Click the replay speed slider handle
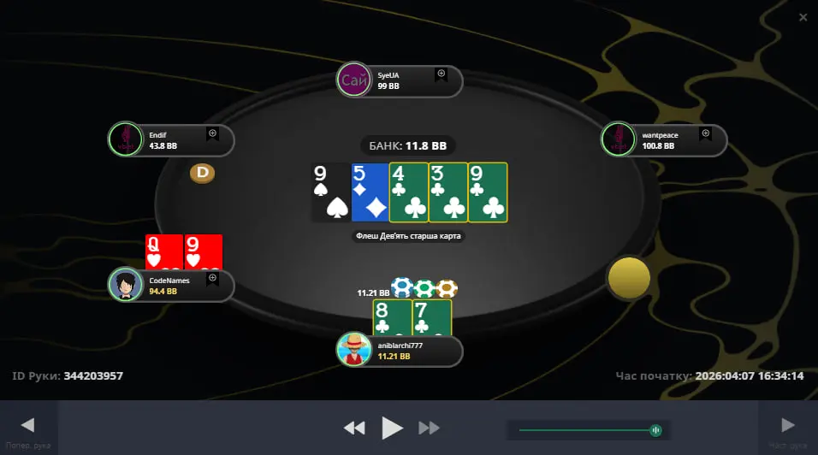Image resolution: width=818 pixels, height=455 pixels. point(655,430)
